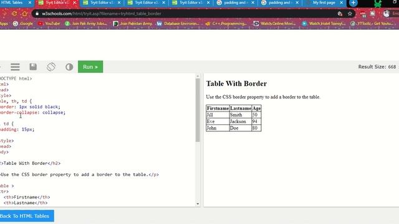The height and width of the screenshot is (224, 399).
Task: Click the forward navigation arrow
Action: pyautogui.click(x=4, y=14)
